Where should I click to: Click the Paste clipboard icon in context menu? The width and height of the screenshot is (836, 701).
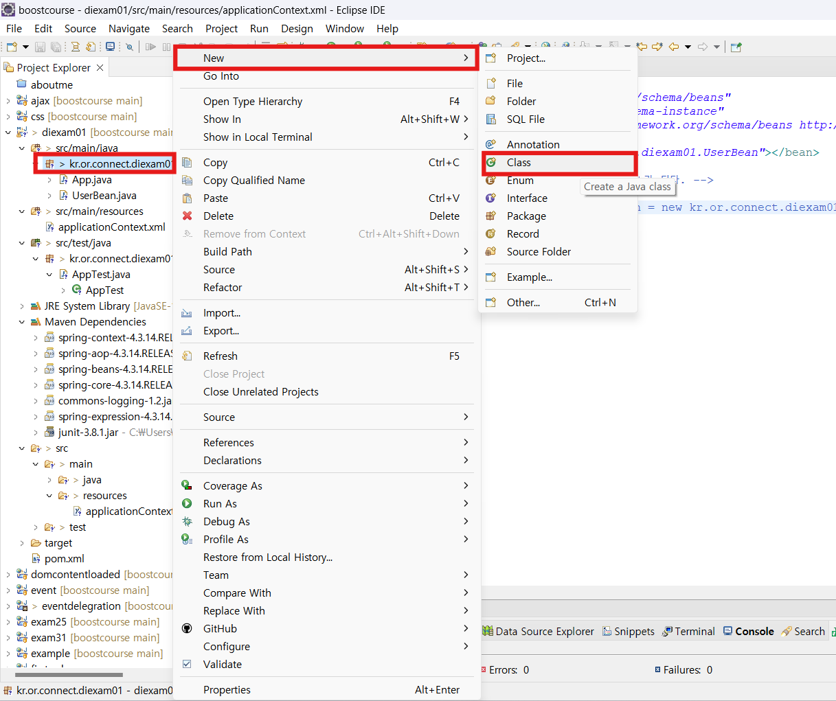(x=187, y=198)
